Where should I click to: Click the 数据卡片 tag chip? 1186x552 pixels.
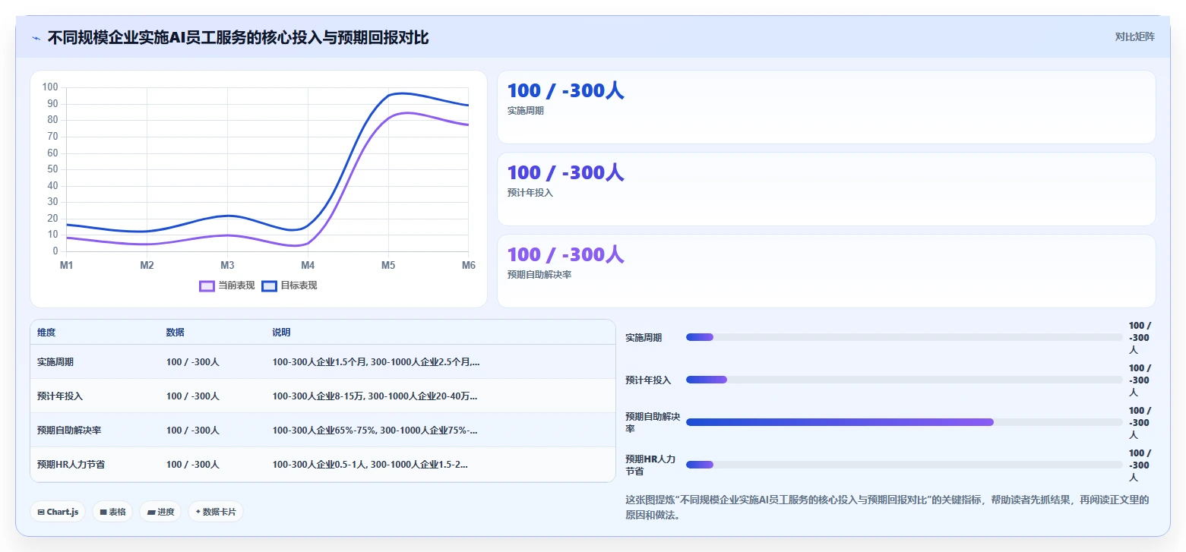(216, 512)
